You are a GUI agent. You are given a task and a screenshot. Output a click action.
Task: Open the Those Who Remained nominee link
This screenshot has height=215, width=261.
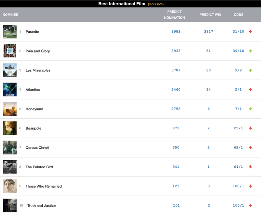coord(43,186)
